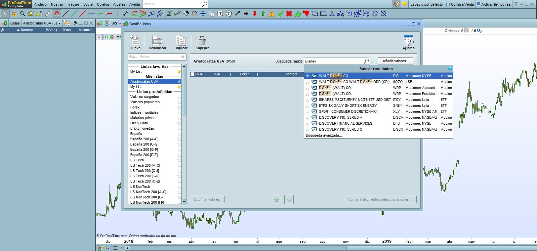Click the trash delete-objects toolbar icon
The image size is (537, 251).
(x=194, y=14)
